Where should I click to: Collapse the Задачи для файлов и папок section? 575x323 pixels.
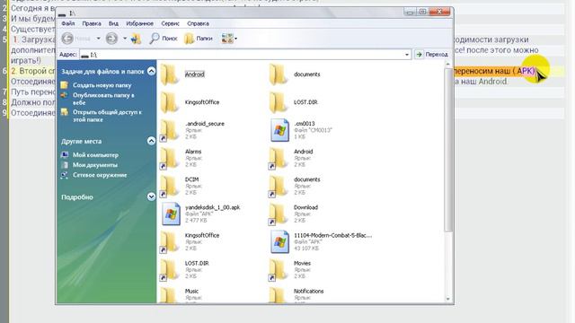click(x=151, y=71)
